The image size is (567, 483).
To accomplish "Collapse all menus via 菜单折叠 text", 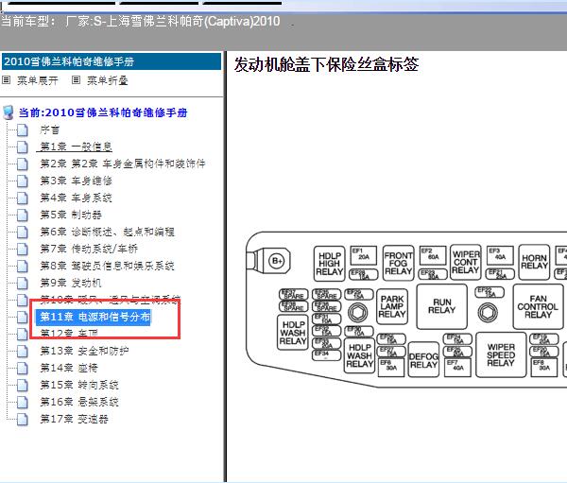I will click(x=108, y=80).
